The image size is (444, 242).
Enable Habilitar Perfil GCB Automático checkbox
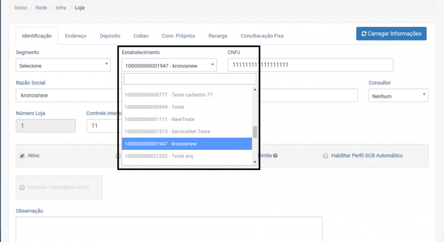tap(326, 156)
